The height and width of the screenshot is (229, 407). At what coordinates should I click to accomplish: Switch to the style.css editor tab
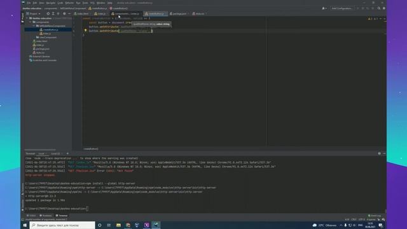point(200,14)
